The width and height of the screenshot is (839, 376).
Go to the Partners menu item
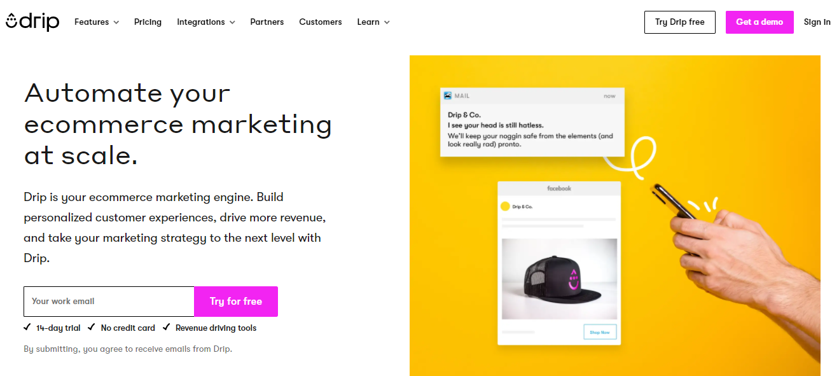[267, 22]
